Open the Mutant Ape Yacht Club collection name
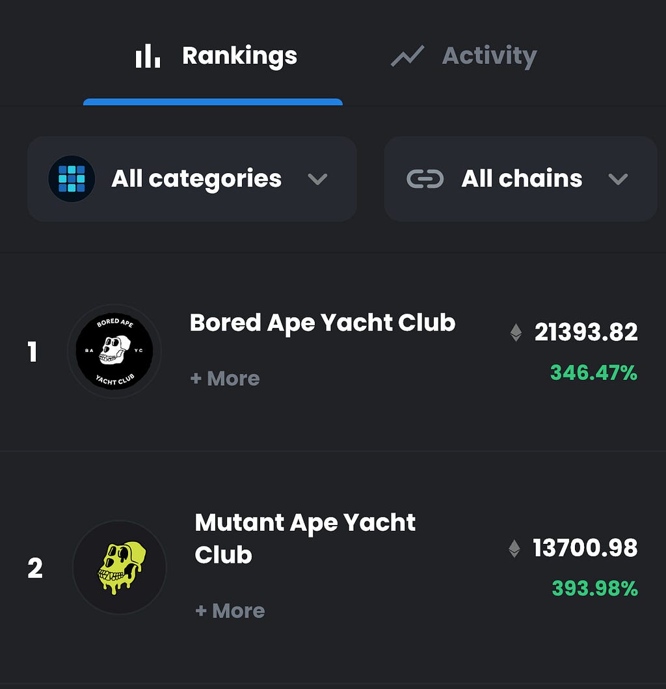The image size is (666, 689). point(305,538)
